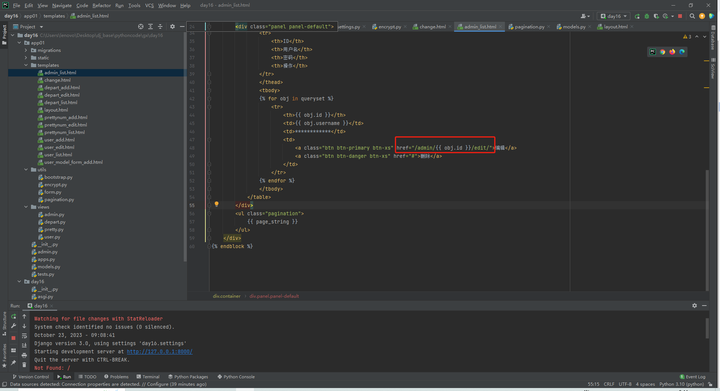
Task: Collapse all in Project panel
Action: tap(160, 26)
